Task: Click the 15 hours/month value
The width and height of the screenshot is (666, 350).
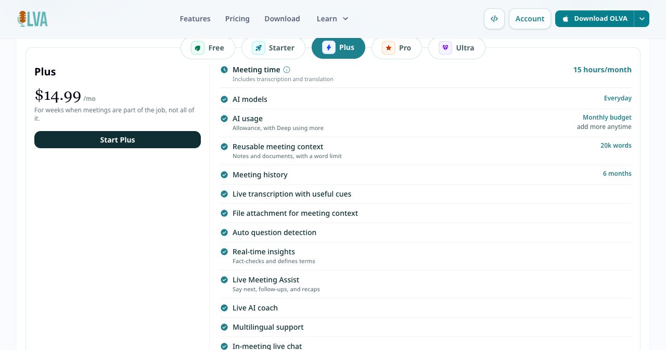Action: 603,70
